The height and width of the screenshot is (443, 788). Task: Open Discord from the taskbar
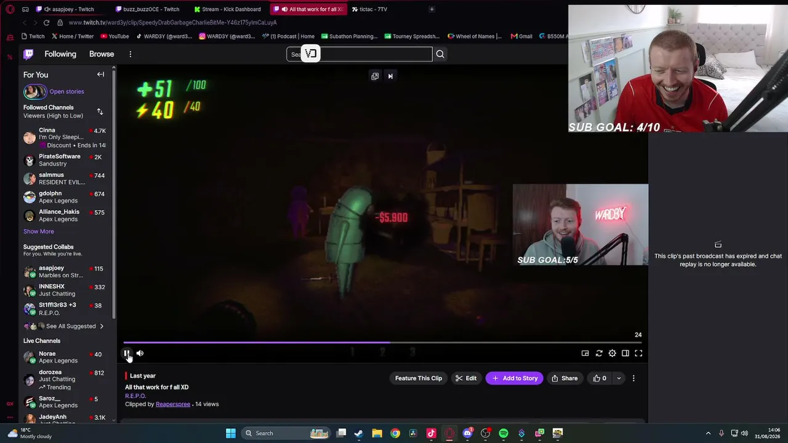(x=467, y=433)
